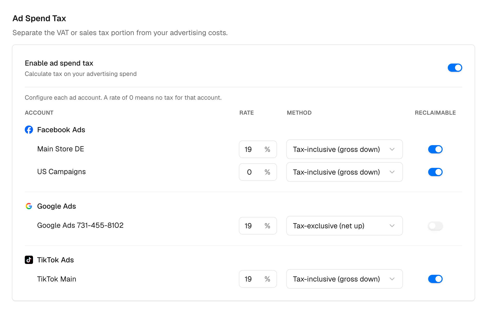Viewport: 487px width, 313px height.
Task: Select the TikTok Main rate input
Action: (x=258, y=279)
